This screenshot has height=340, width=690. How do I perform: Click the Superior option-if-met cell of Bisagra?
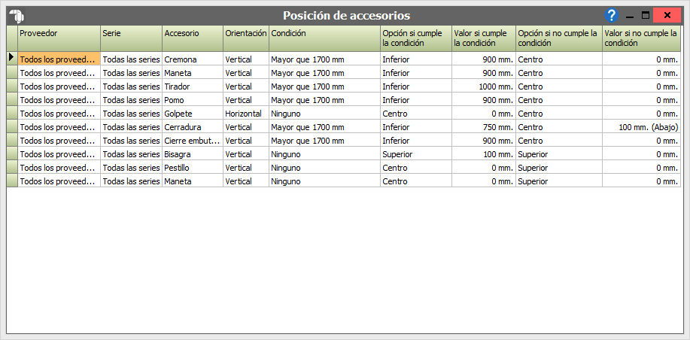click(416, 154)
